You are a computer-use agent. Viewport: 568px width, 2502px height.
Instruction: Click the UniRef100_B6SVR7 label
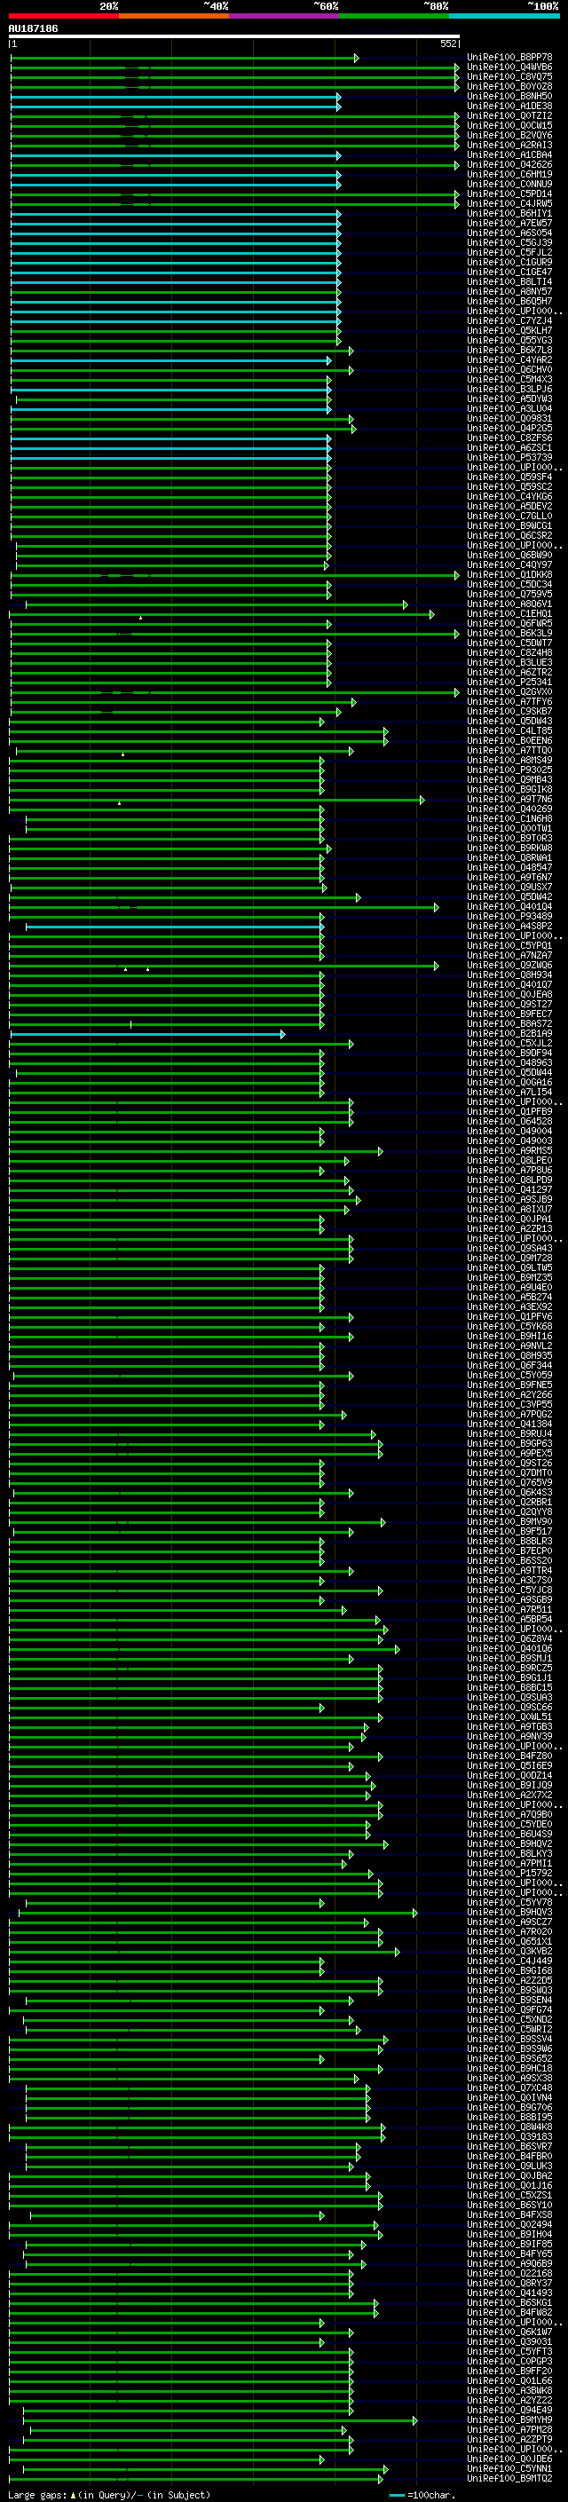pyautogui.click(x=509, y=2146)
